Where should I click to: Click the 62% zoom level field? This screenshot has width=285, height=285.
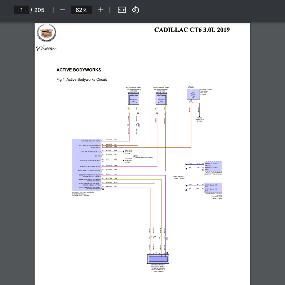(x=82, y=10)
